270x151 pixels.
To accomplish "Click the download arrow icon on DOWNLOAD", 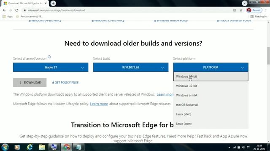I will [x=20, y=83].
